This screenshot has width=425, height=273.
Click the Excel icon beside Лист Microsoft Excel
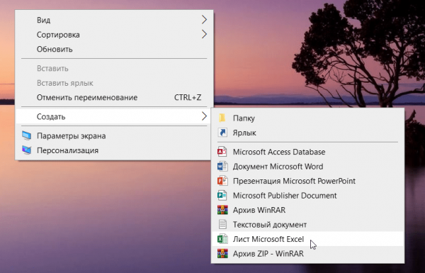(x=222, y=239)
